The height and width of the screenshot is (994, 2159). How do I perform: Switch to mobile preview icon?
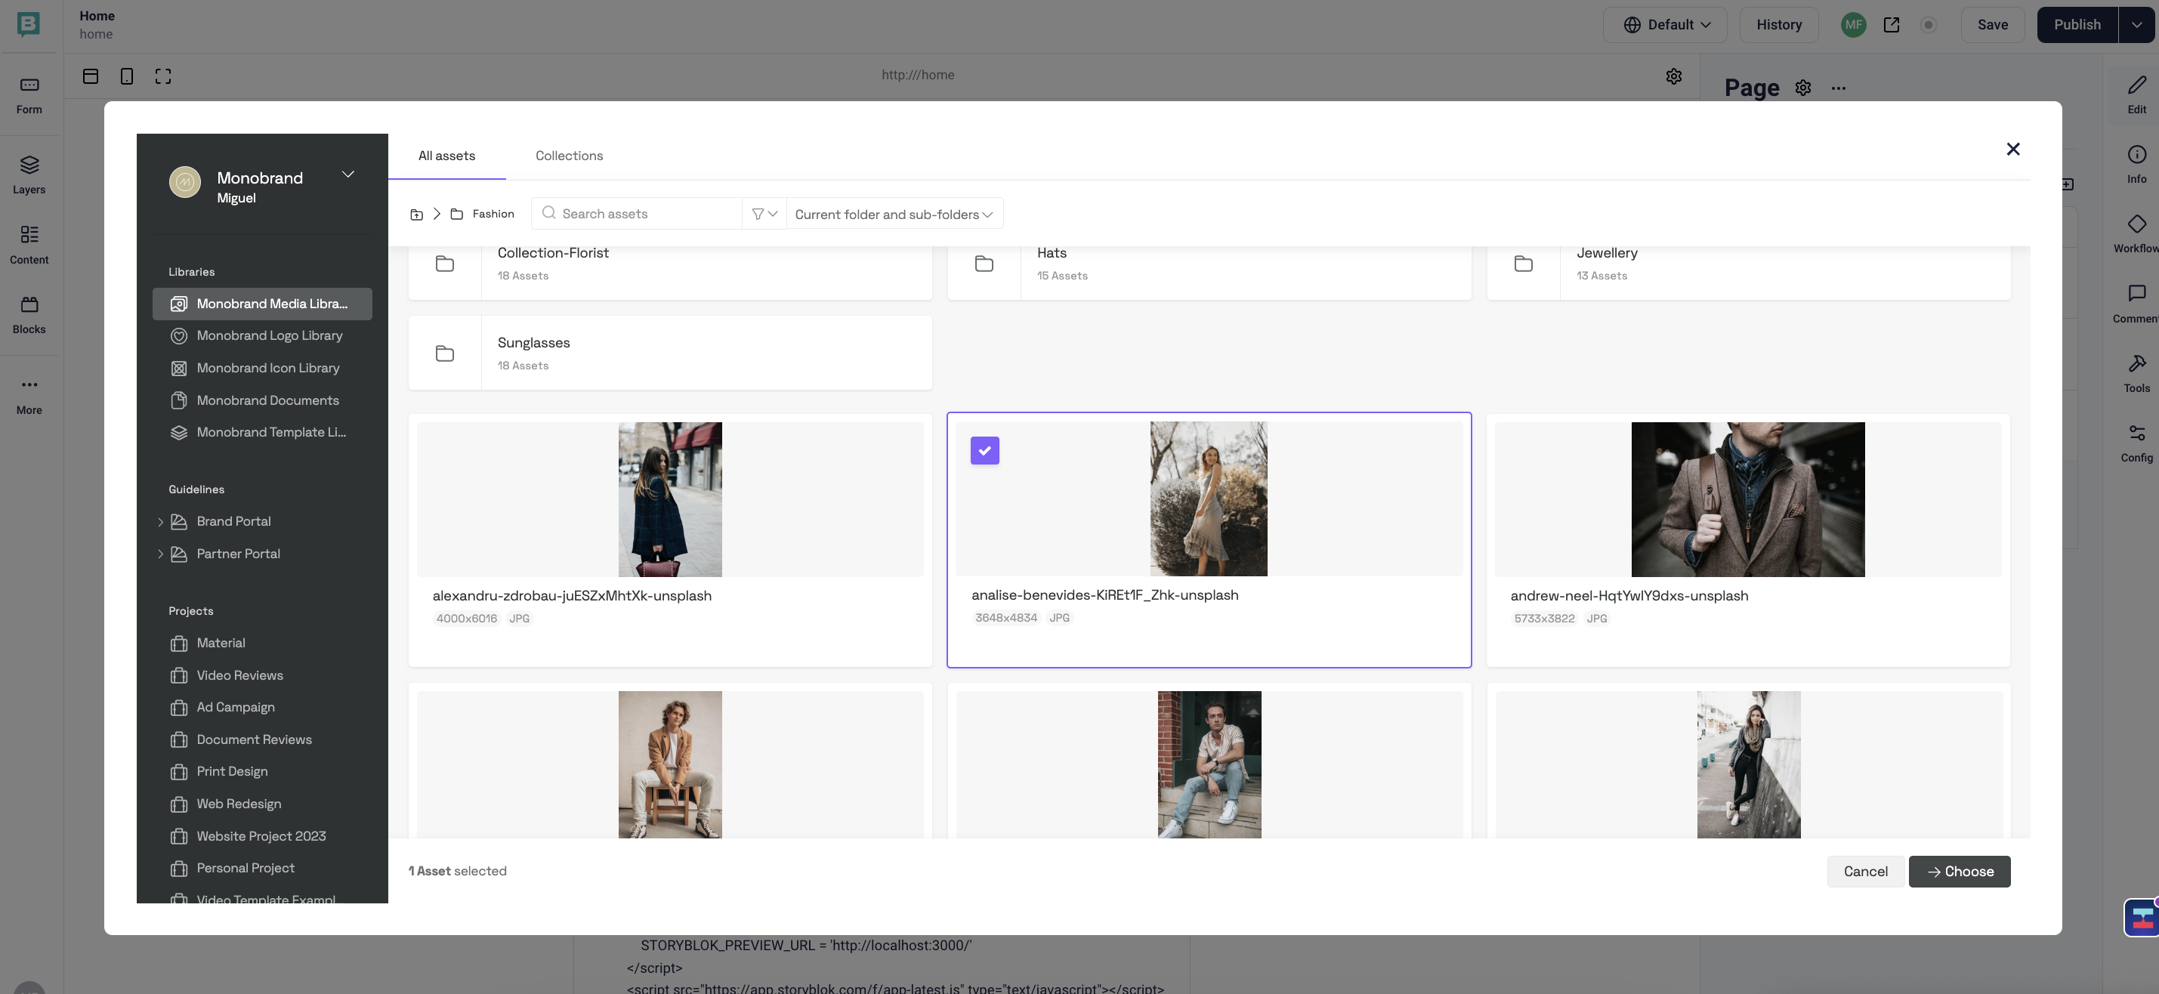click(127, 76)
